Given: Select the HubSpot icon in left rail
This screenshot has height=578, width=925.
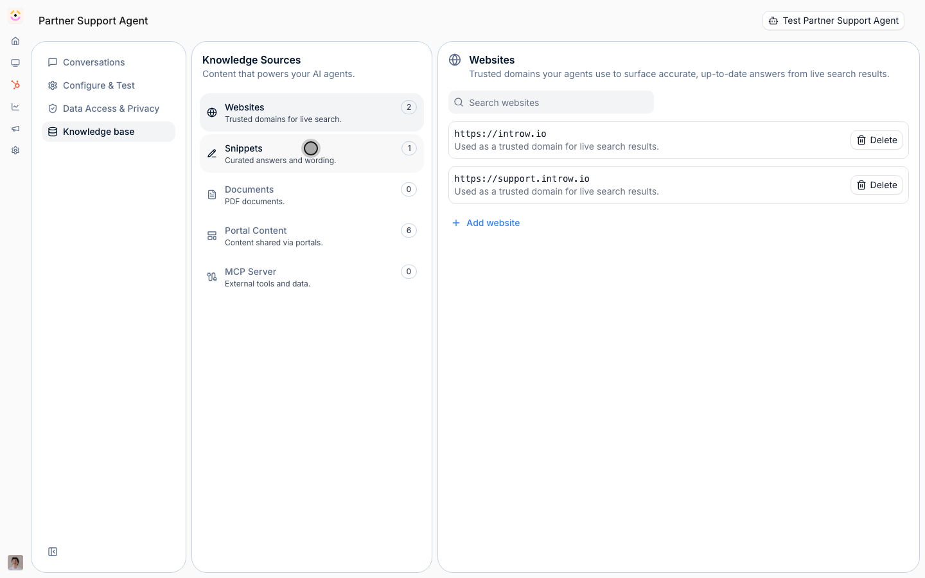Looking at the screenshot, I should pyautogui.click(x=15, y=85).
